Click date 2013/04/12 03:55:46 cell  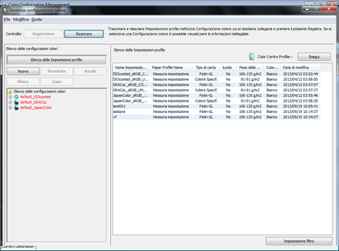coord(300,95)
